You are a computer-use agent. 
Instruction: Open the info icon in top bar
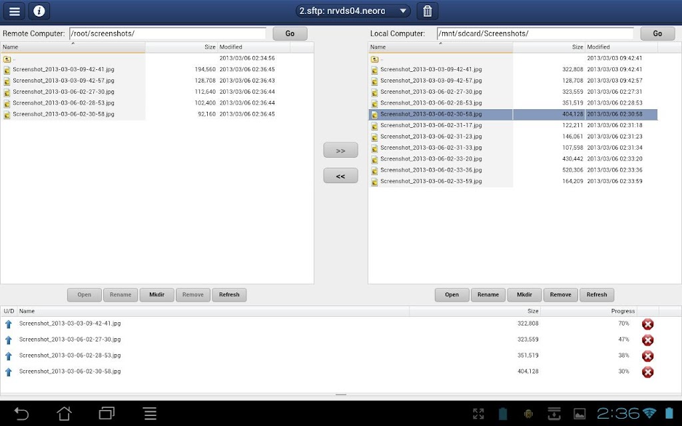39,11
